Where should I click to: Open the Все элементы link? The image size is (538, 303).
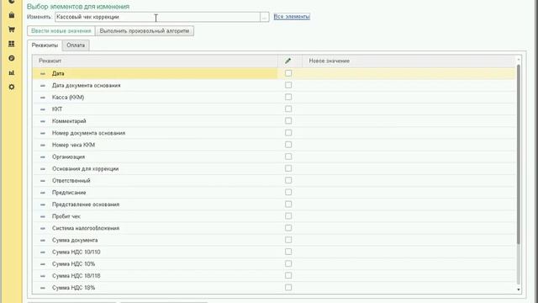[292, 17]
